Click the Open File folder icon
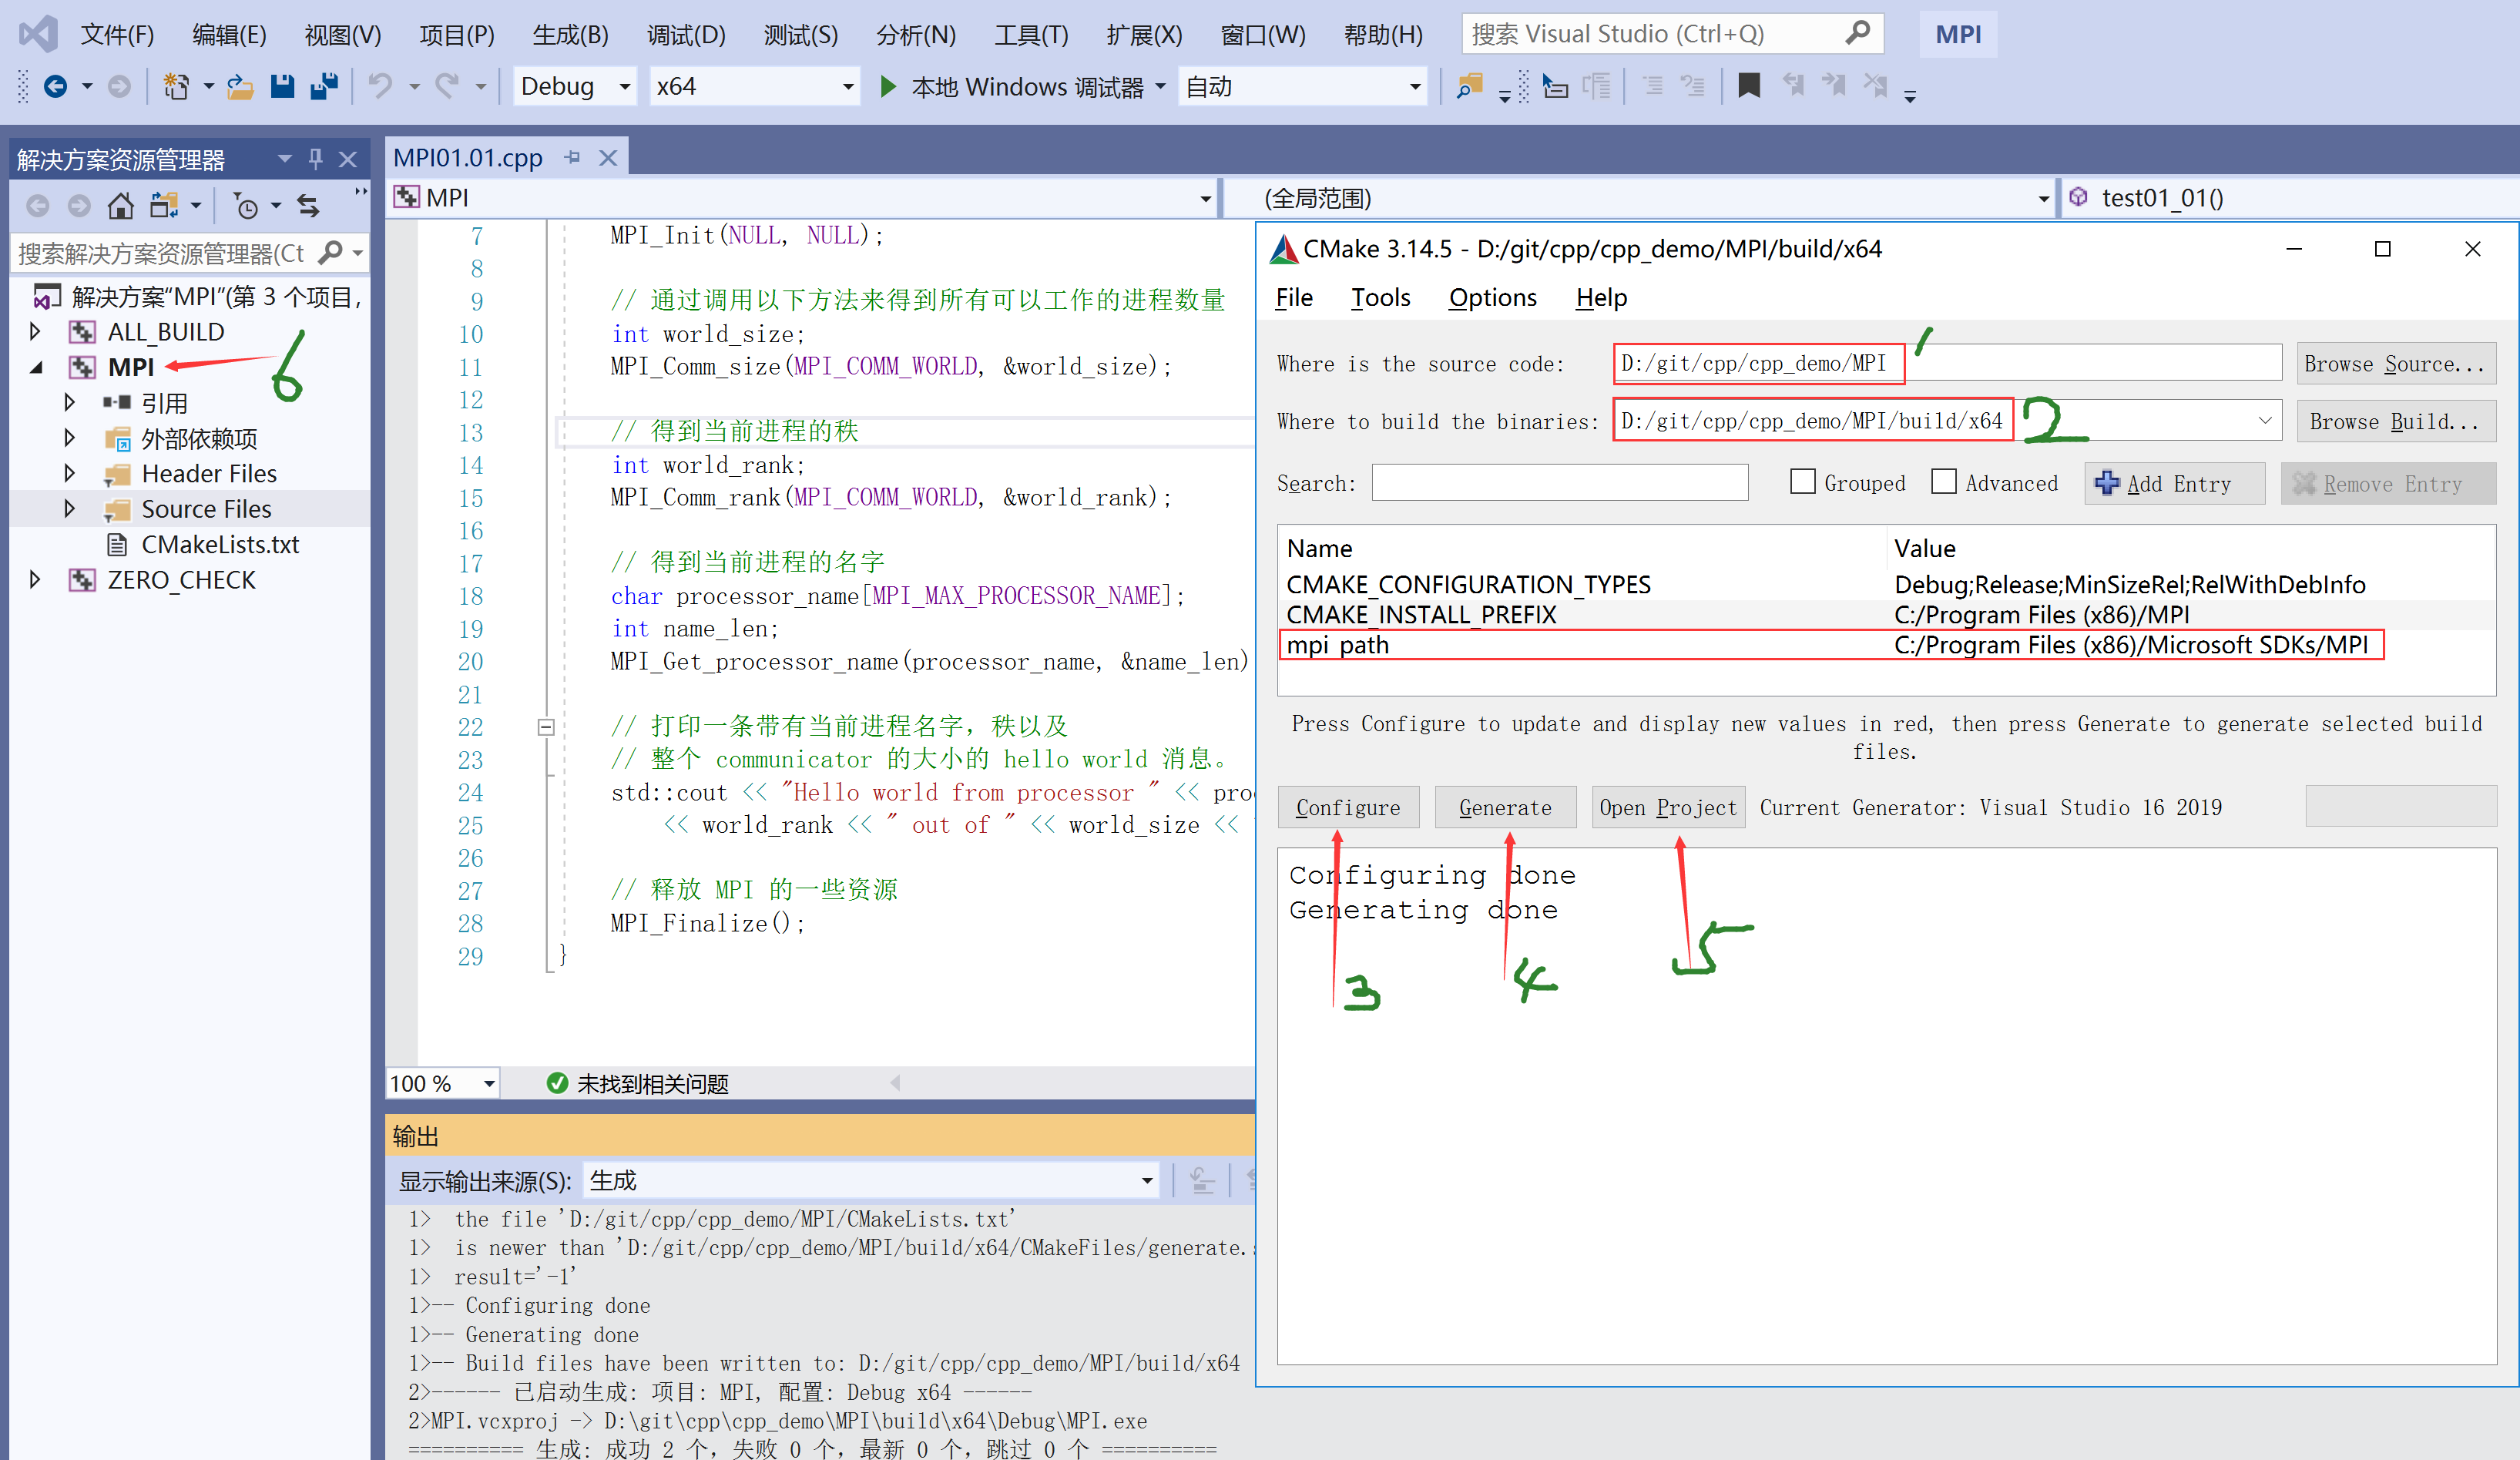 (240, 87)
